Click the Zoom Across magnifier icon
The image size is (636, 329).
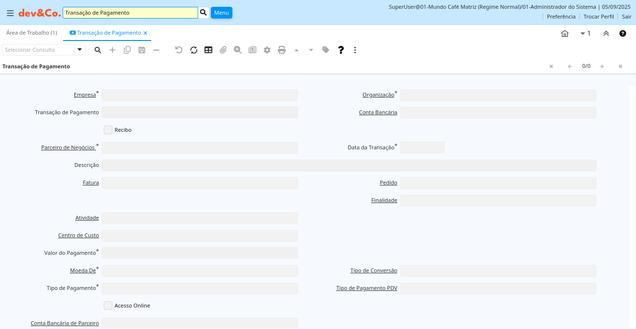[x=238, y=50]
